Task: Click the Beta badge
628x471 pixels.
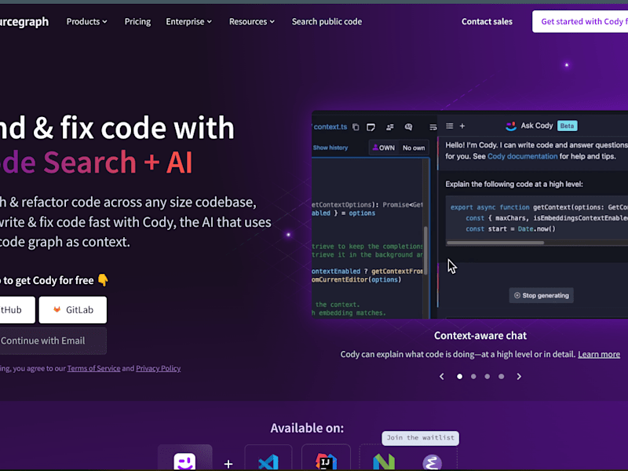Action: [x=567, y=126]
